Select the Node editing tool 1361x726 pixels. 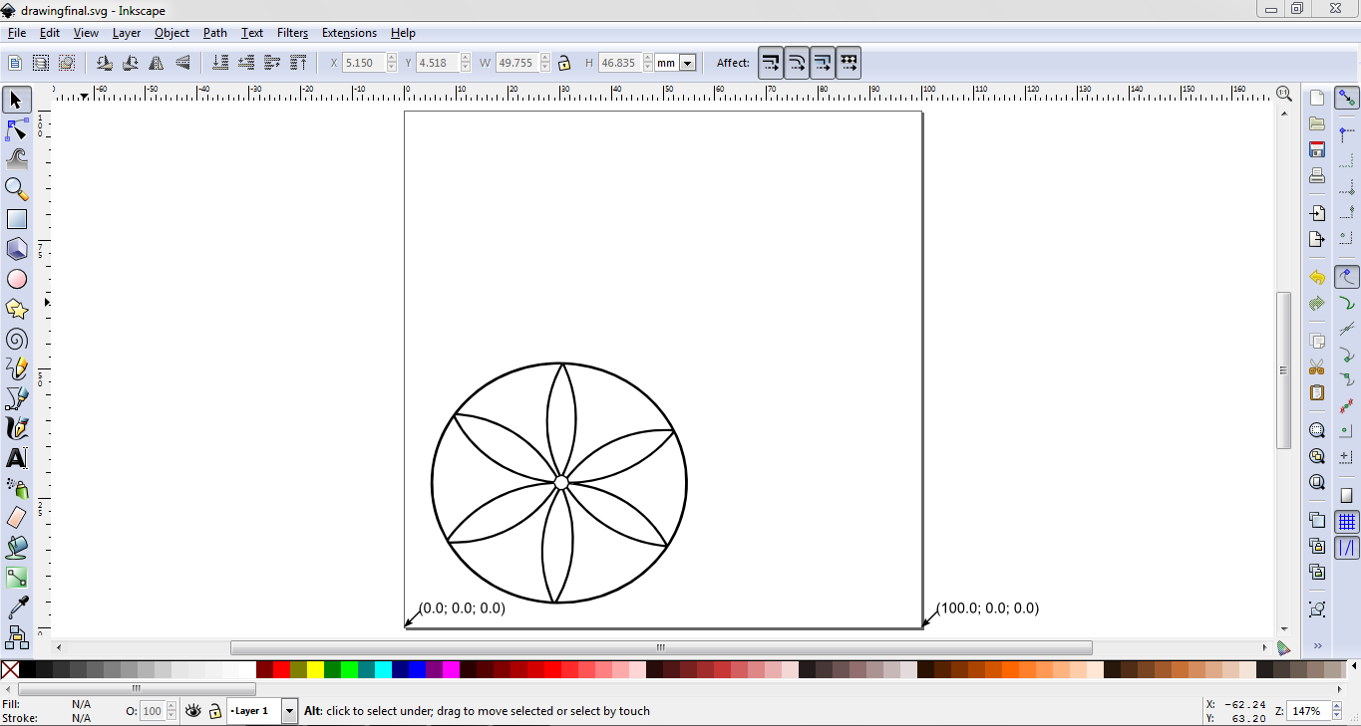16,129
